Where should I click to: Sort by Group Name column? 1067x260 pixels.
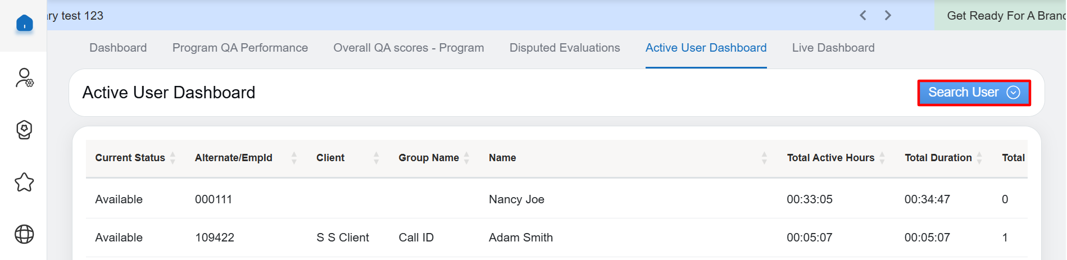(466, 158)
